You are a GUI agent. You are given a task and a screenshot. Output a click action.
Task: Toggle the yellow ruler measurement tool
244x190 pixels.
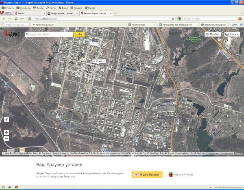22,150
